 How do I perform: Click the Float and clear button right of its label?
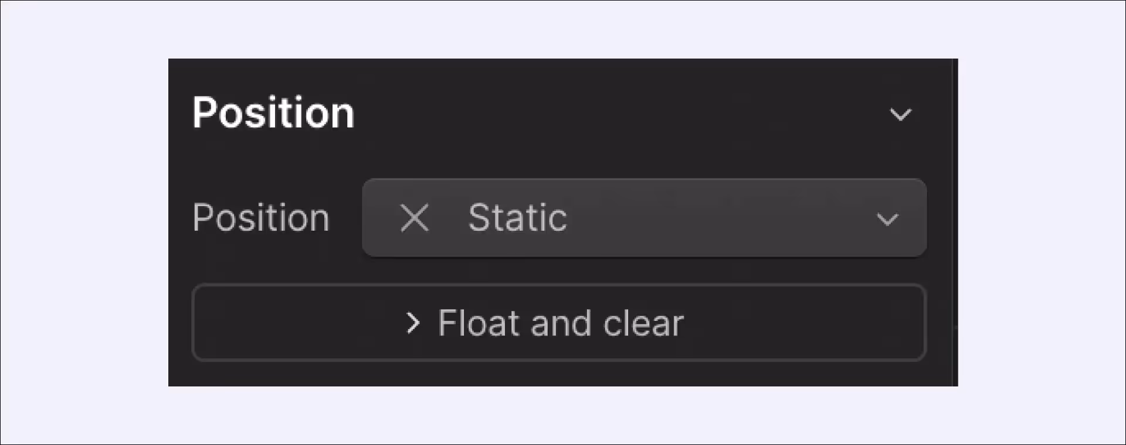803,323
